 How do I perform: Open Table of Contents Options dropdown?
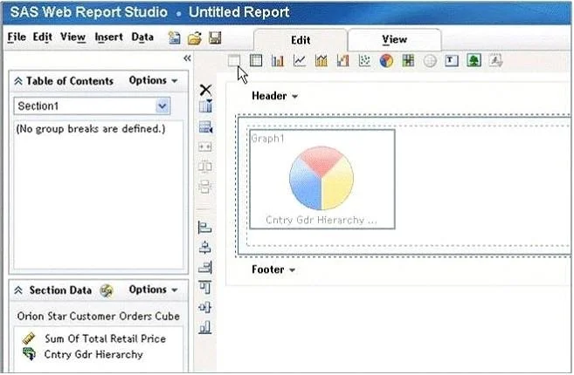[x=154, y=80]
